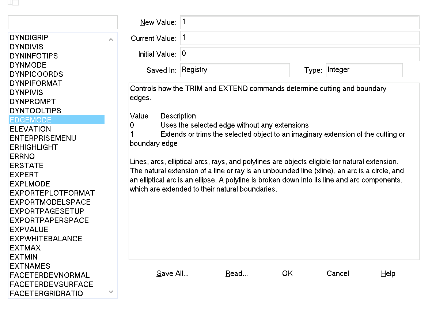Screen dimensions: 432x310
Task: Open Help for system variables
Action: tap(388, 273)
